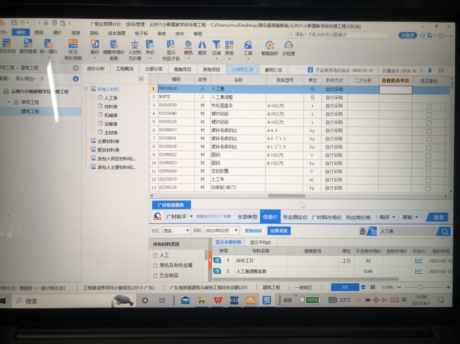Screen dimensions: 460x344
Task: Click the 更新时间 link
Action: coord(253,231)
